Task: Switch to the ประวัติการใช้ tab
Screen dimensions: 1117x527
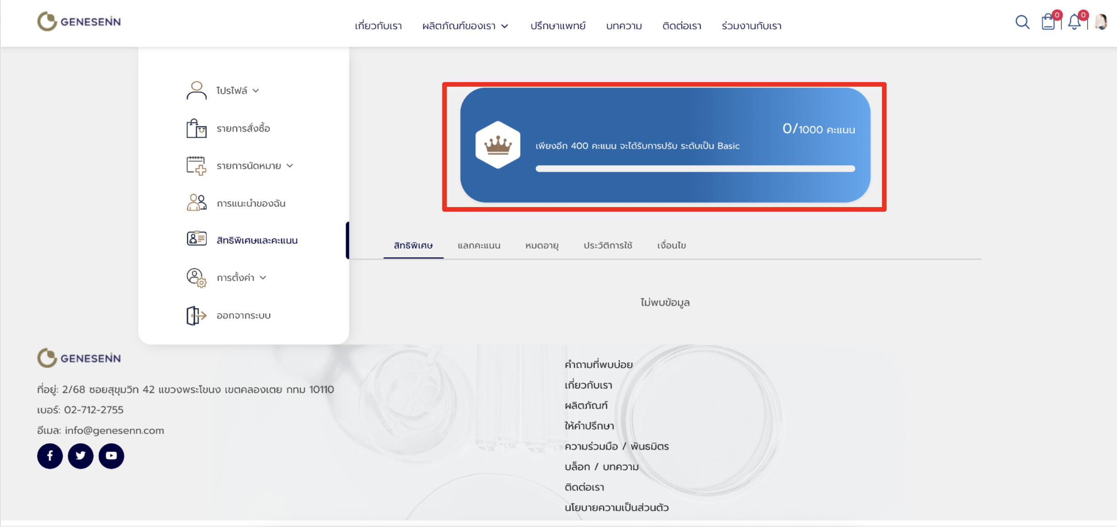Action: [607, 245]
